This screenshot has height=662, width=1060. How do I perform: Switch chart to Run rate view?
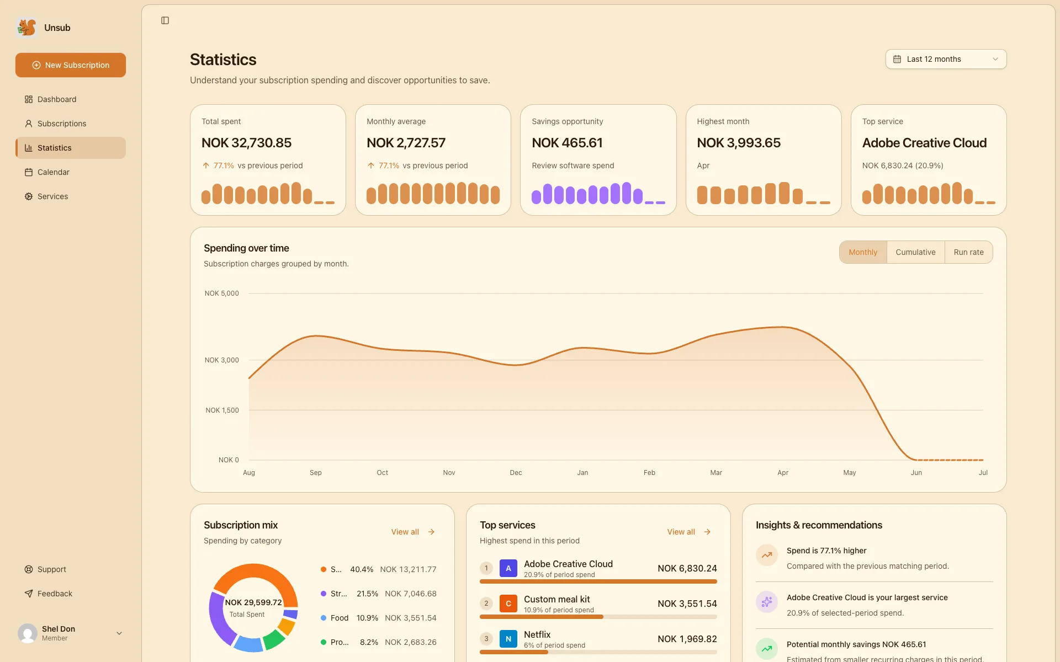[968, 252]
